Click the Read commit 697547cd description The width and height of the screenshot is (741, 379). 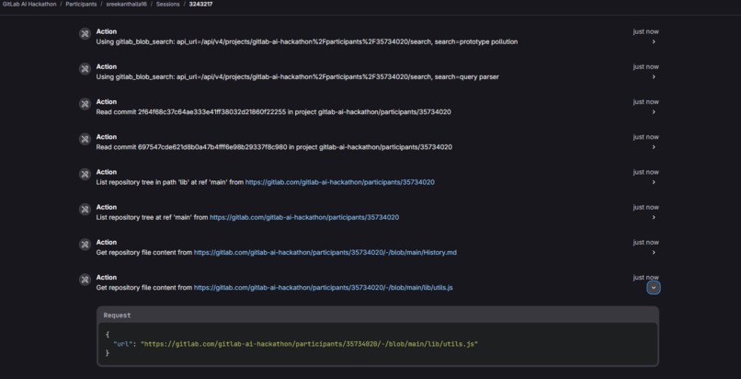pyautogui.click(x=274, y=147)
